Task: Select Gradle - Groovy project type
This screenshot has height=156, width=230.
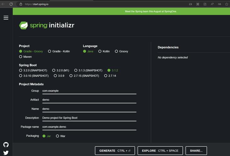Action: (x=31, y=51)
